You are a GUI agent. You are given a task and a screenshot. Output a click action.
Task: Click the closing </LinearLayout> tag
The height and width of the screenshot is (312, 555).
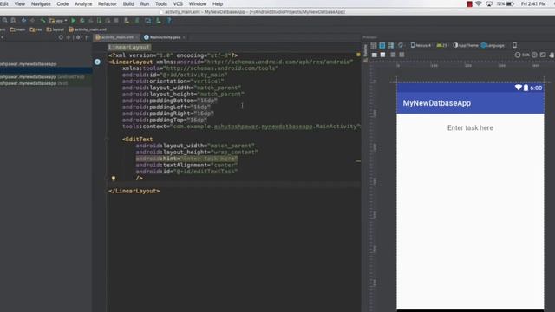tap(134, 191)
